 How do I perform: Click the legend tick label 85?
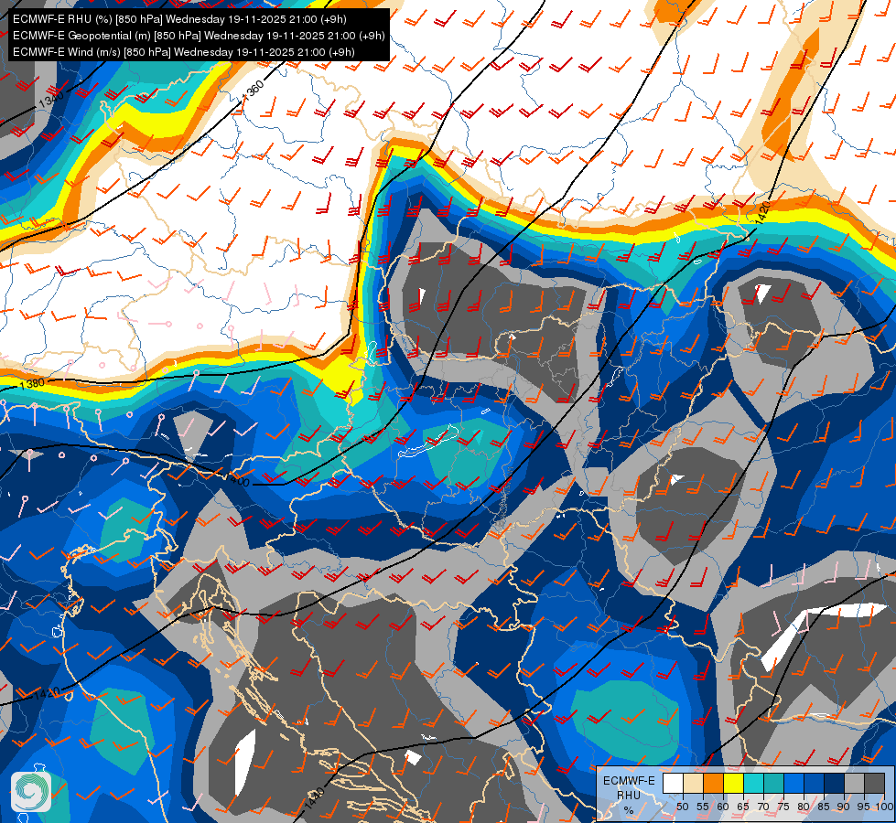824,807
